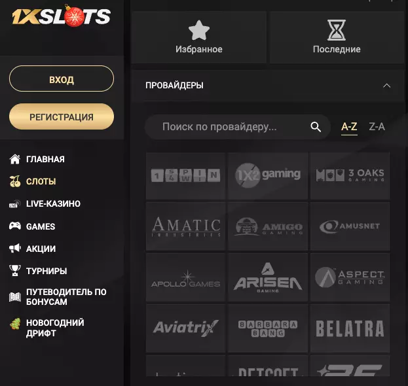Open Избранное via the star icon
Viewport: 408px width, 386px height.
click(199, 30)
